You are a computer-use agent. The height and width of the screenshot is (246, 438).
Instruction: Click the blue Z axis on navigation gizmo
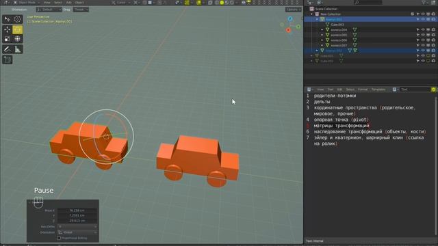tap(290, 18)
